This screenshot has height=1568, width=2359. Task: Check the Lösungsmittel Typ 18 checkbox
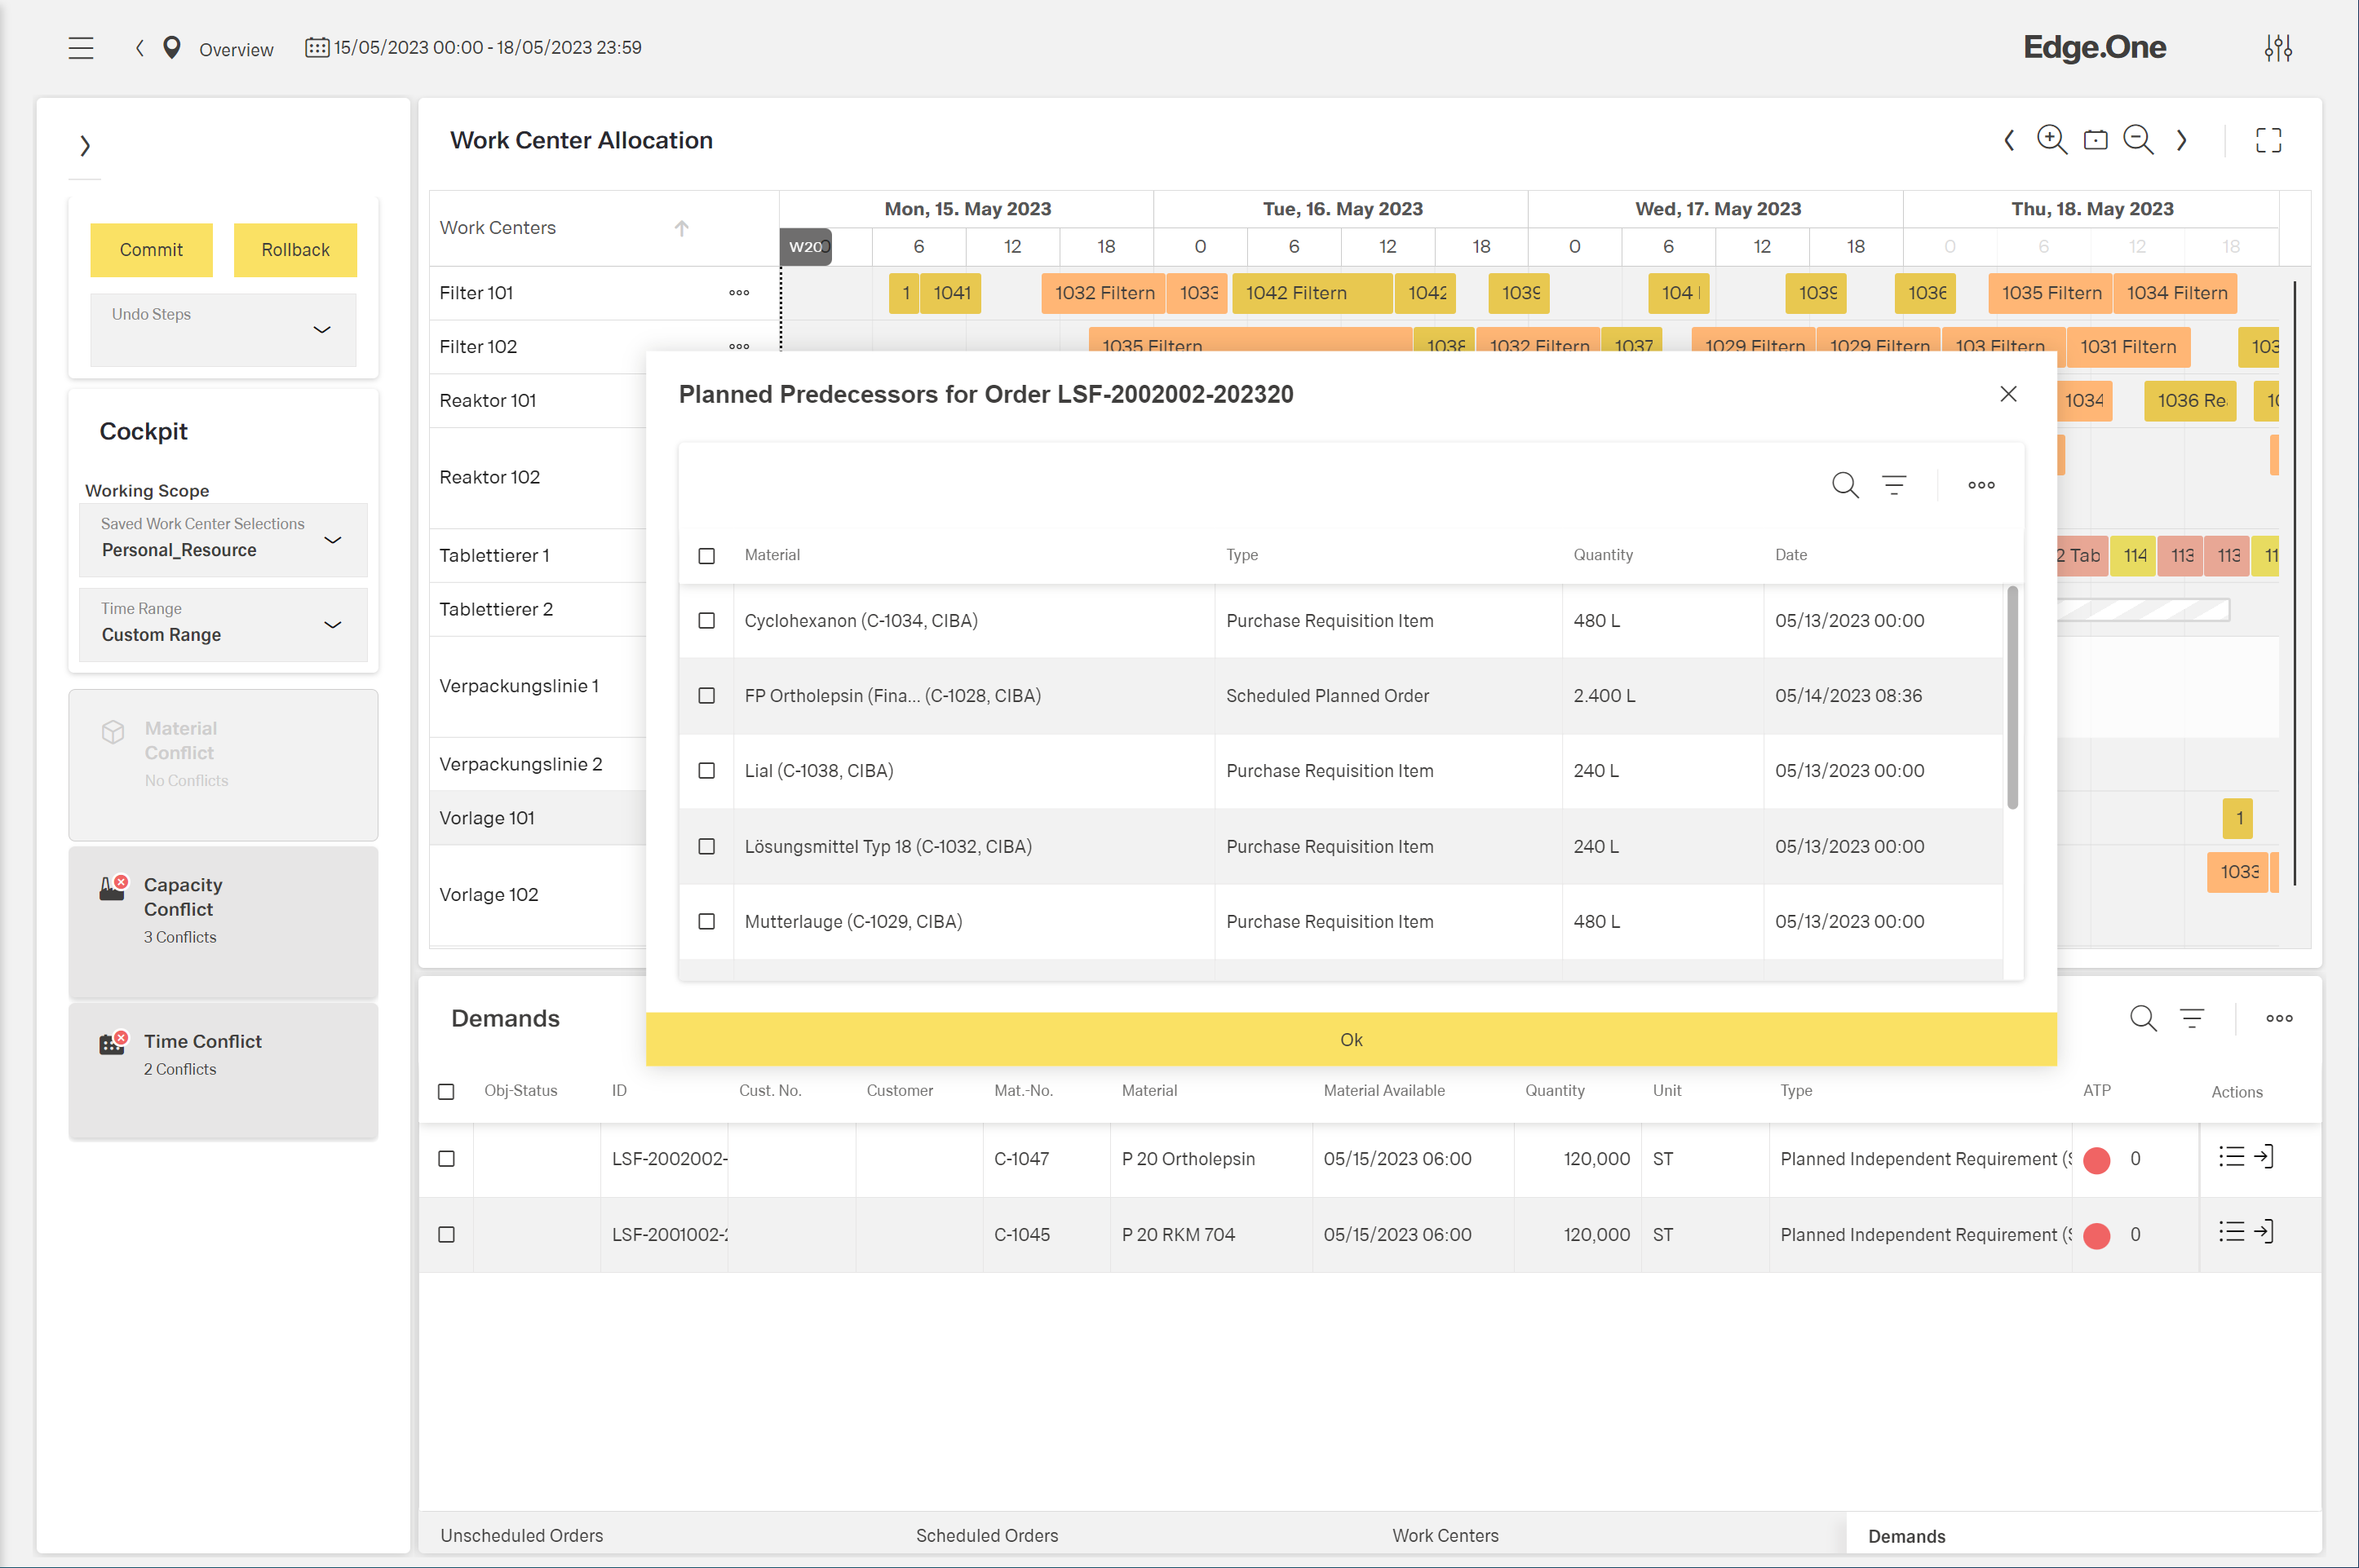pos(706,847)
